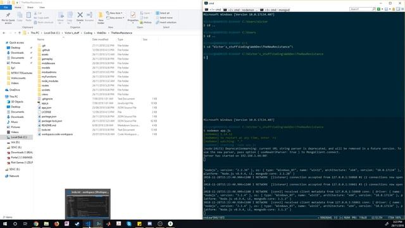Open Firefox from the taskbar
Screen dimensions: 405x228
pyautogui.click(x=56, y=224)
